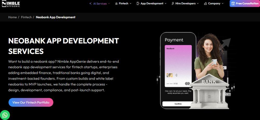Click Neobank App Development breadcrumb text

point(56,17)
